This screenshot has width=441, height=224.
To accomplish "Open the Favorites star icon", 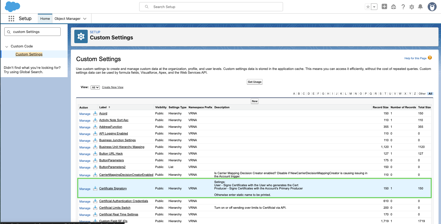I will (368, 7).
